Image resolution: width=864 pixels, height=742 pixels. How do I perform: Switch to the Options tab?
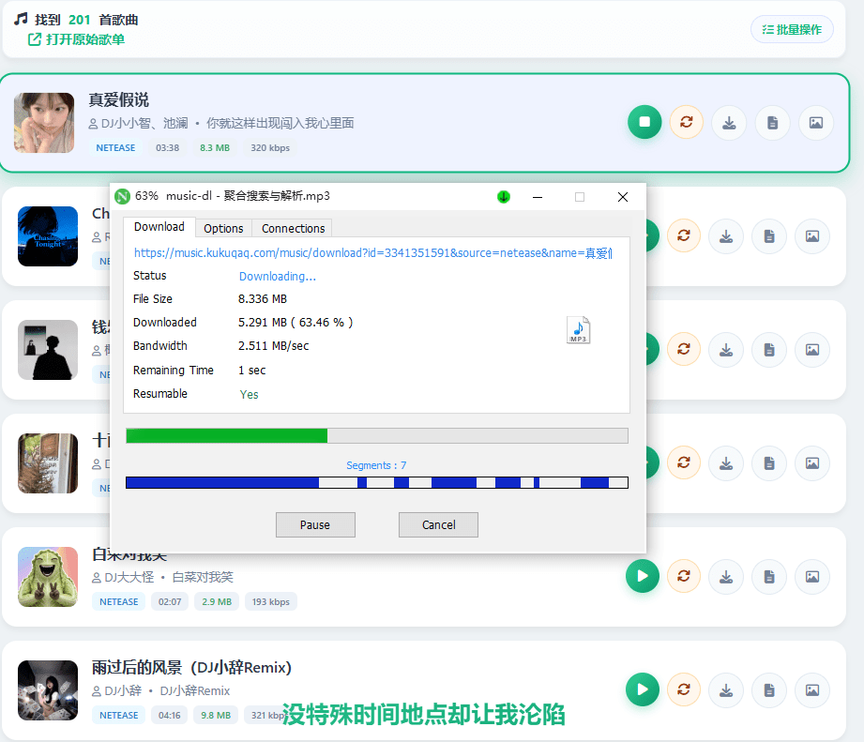click(x=223, y=228)
